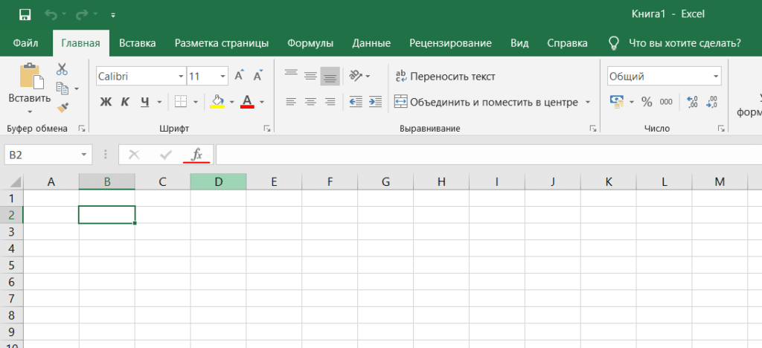Viewport: 762px width, 348px height.
Task: Open the underline style dropdown arrow
Action: (x=159, y=102)
